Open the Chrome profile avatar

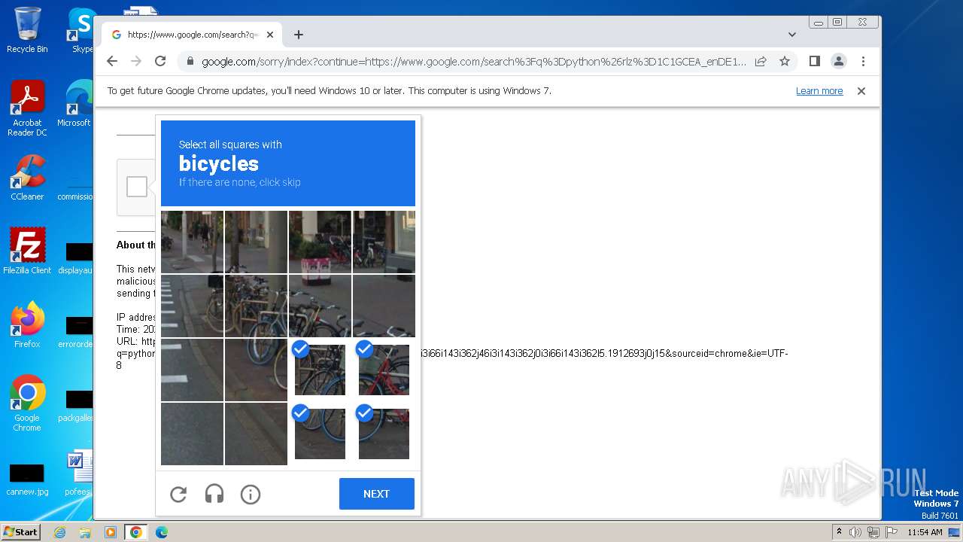tap(839, 61)
